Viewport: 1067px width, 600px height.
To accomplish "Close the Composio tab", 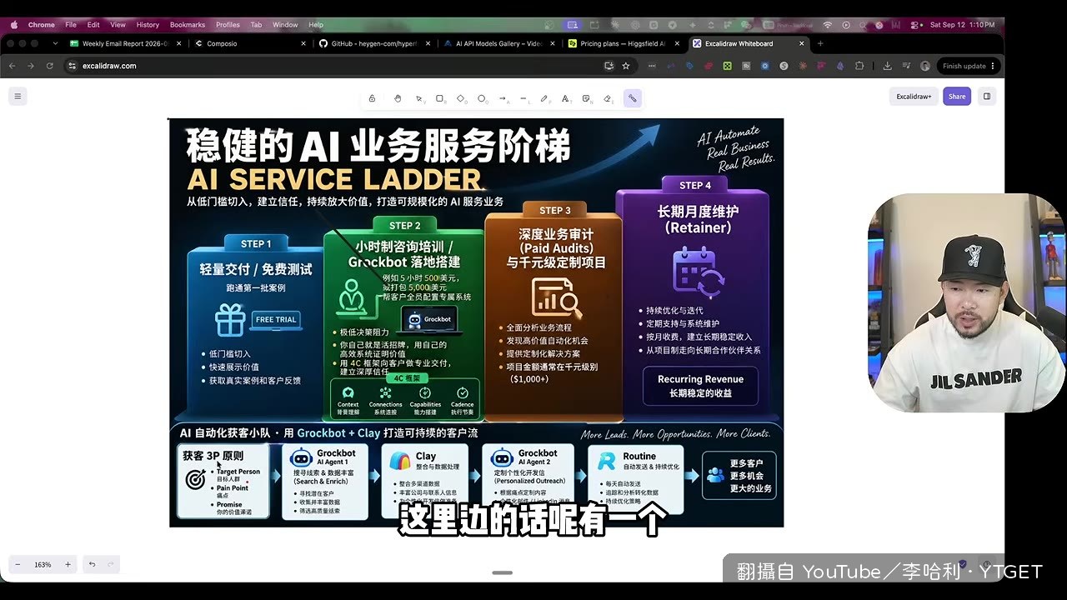I will click(x=303, y=43).
